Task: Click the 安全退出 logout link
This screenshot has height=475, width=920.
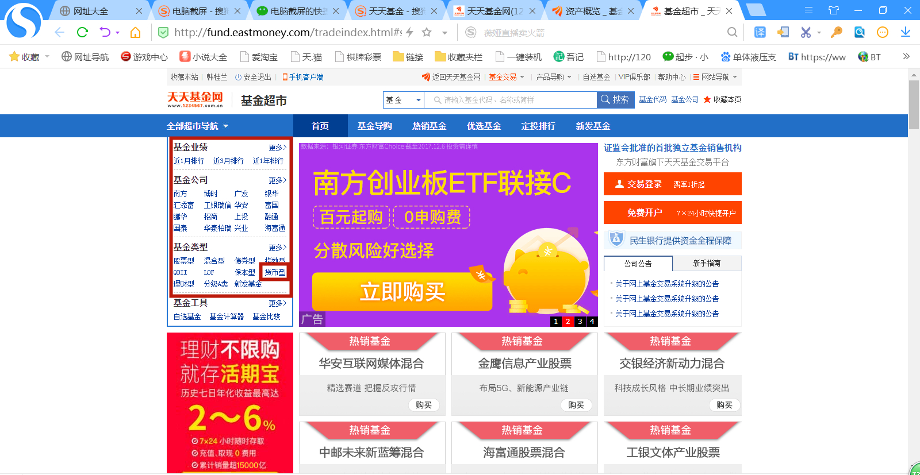Action: pyautogui.click(x=253, y=77)
